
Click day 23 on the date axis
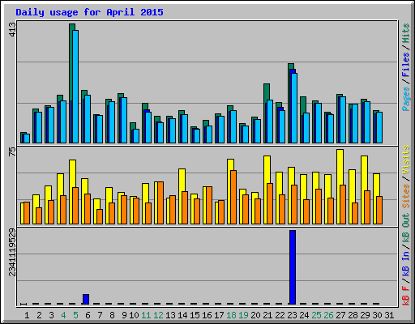292,315
